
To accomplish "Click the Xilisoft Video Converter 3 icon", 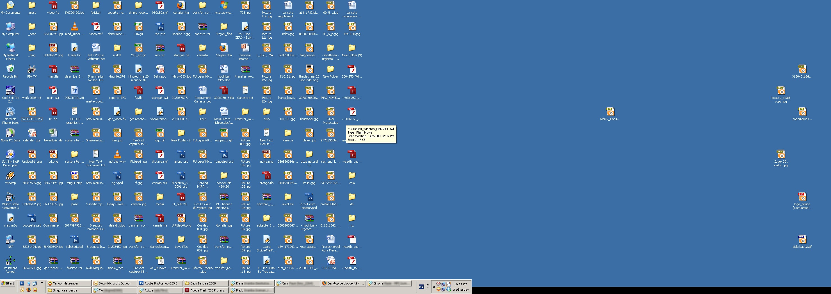I will point(10,197).
